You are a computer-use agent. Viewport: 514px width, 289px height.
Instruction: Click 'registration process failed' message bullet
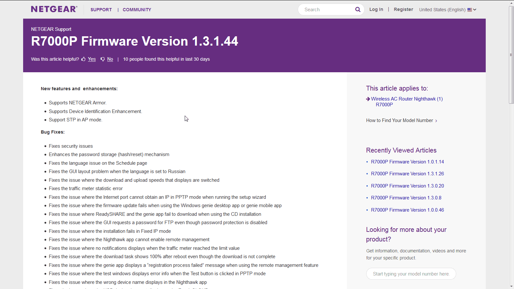point(183,265)
